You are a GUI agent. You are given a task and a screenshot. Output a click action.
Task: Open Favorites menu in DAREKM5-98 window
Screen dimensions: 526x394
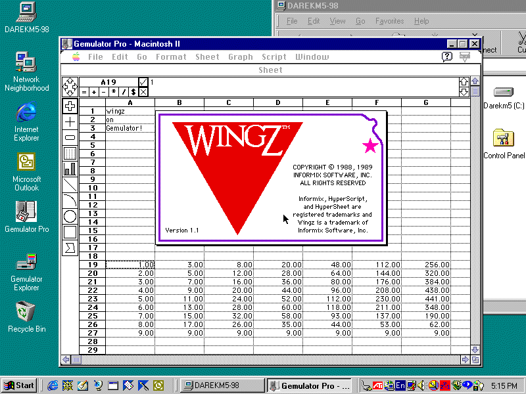click(x=389, y=21)
